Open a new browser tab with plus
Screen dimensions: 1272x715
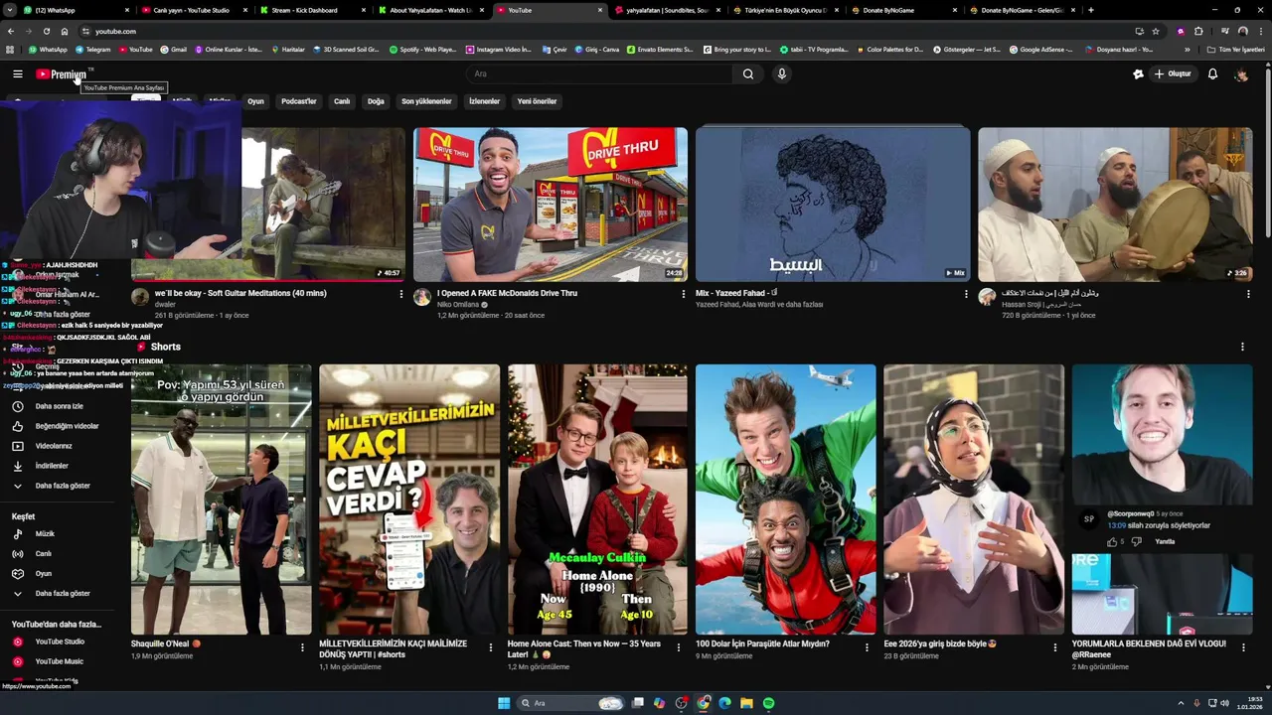click(1091, 10)
